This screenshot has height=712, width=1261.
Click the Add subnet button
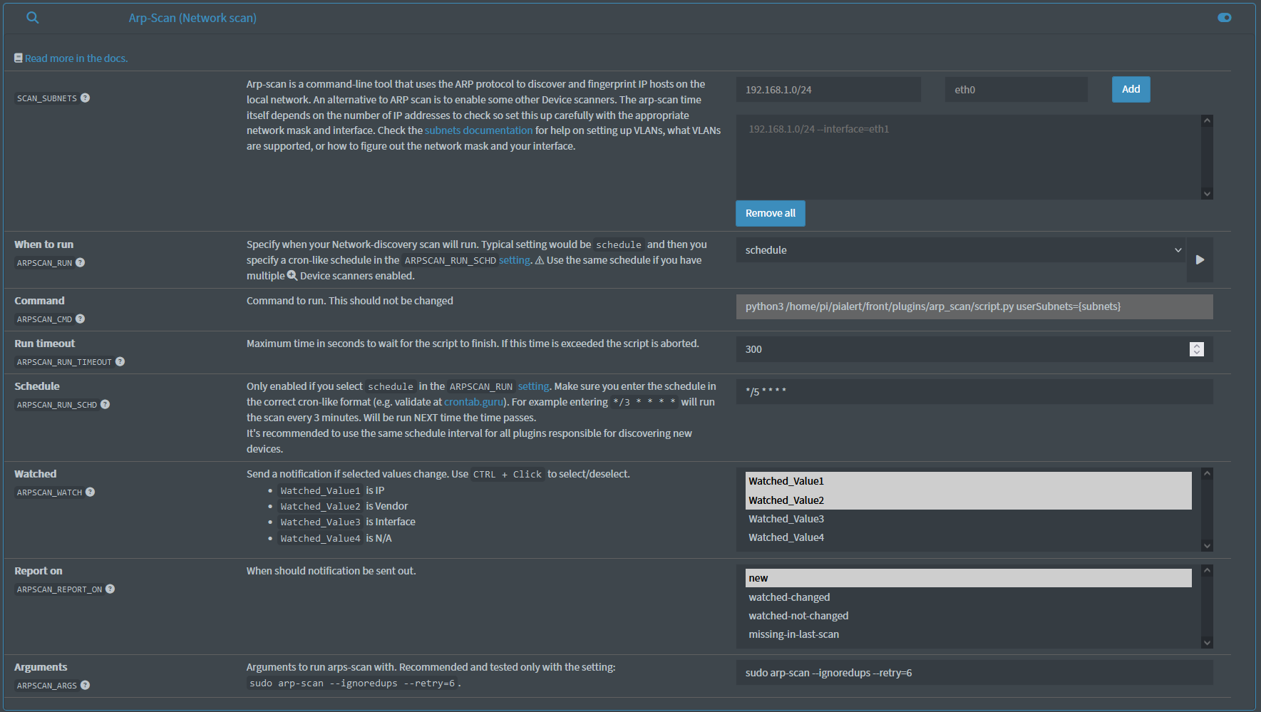pyautogui.click(x=1131, y=89)
